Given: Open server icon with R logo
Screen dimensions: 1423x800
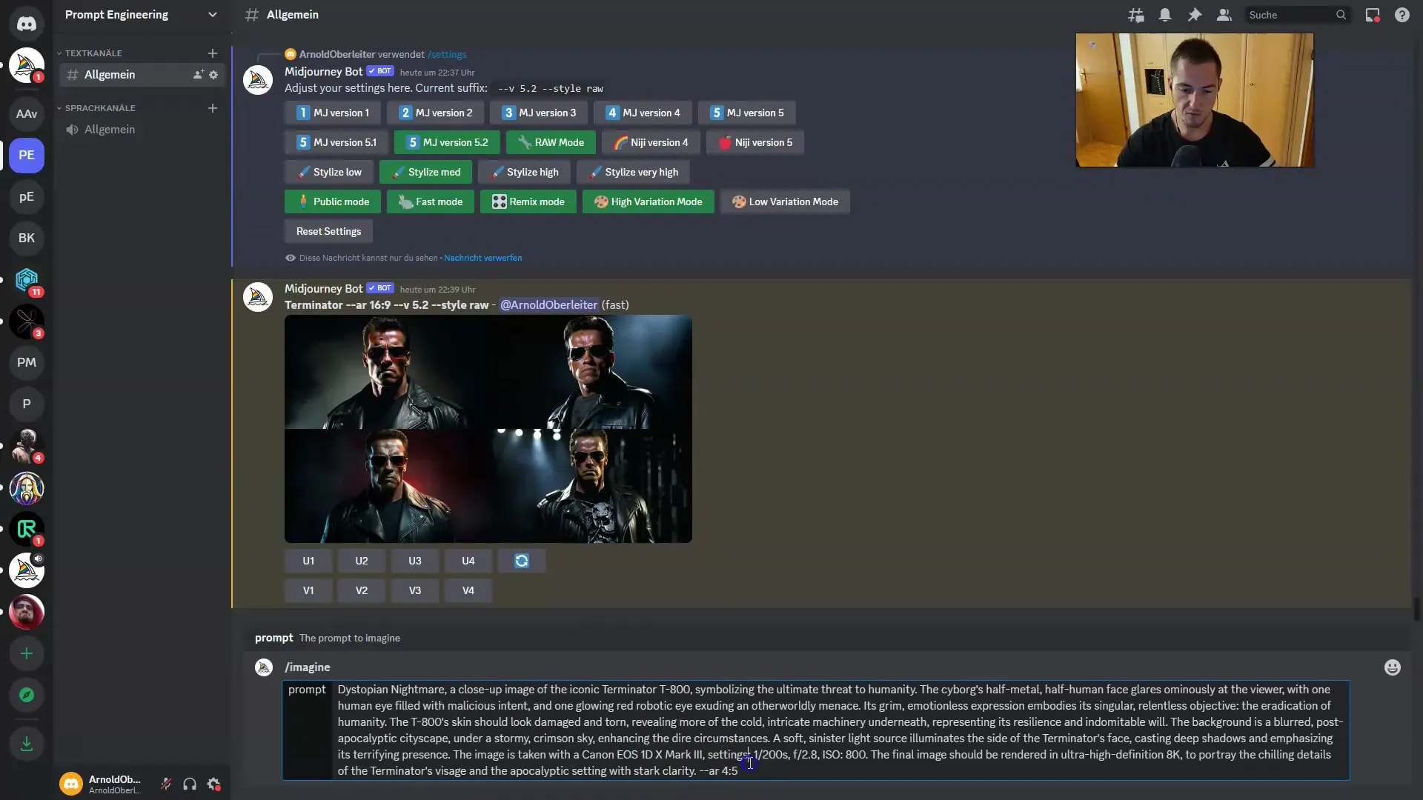Looking at the screenshot, I should tap(27, 529).
